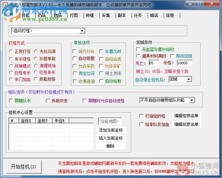
Task: Tick the 自动拾取 checkbox
Action: (x=101, y=81)
